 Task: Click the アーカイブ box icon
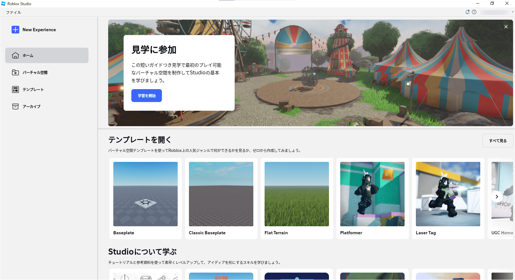(15, 107)
